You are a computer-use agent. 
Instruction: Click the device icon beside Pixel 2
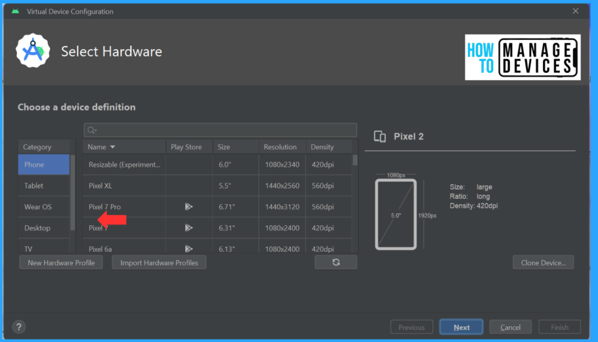(x=380, y=137)
